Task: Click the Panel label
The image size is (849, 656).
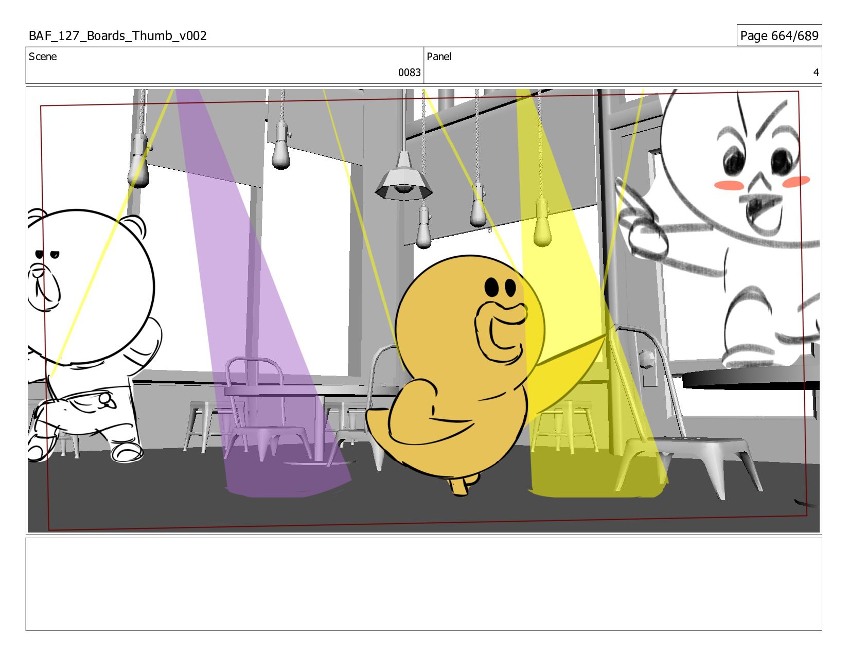Action: [x=439, y=57]
